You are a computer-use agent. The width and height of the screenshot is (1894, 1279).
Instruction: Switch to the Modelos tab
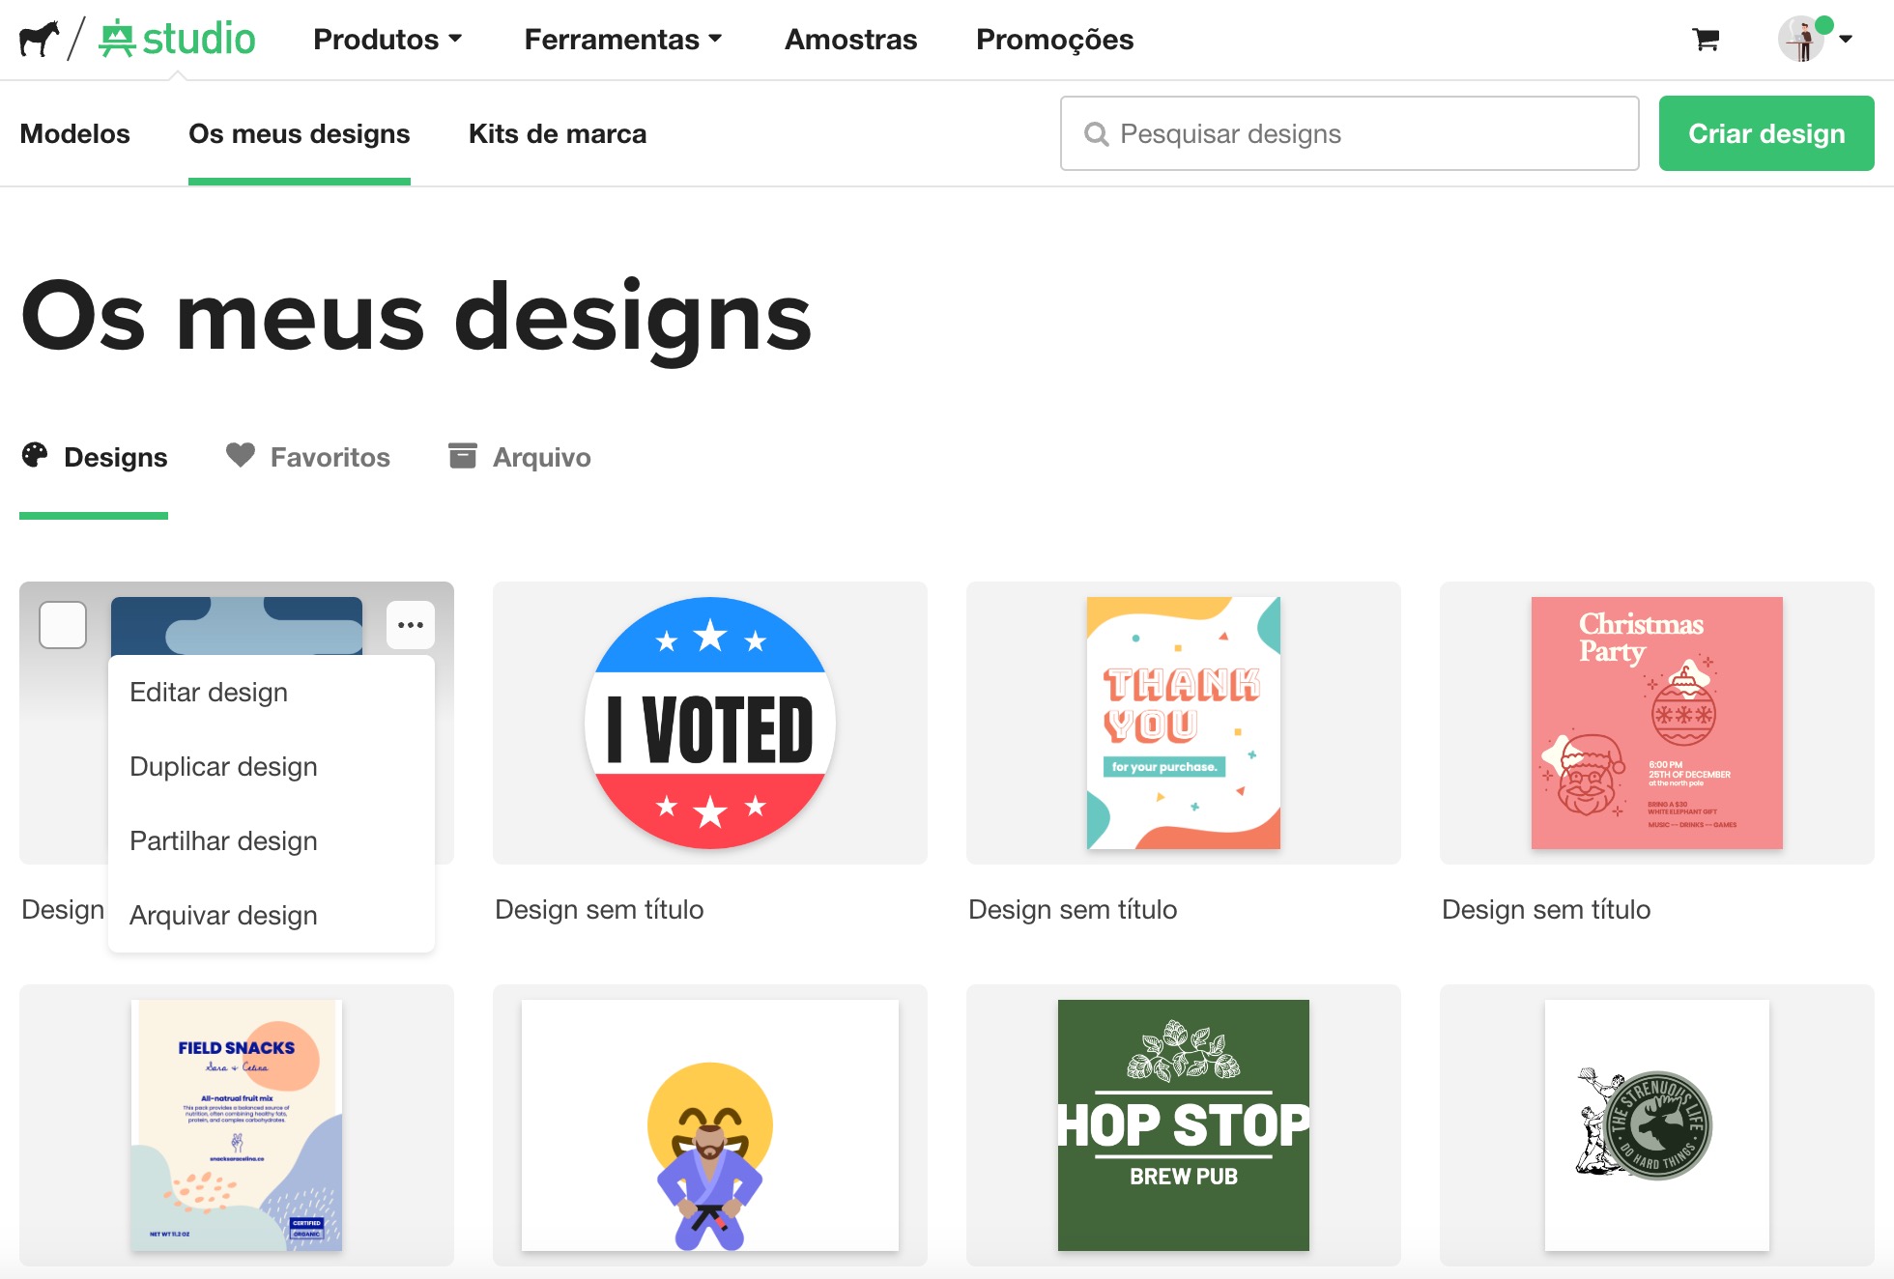73,134
